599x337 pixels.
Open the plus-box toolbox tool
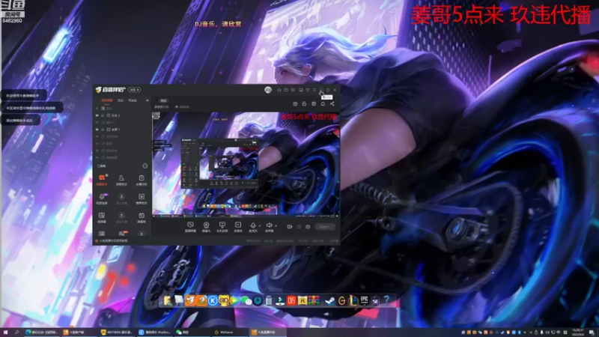click(142, 198)
